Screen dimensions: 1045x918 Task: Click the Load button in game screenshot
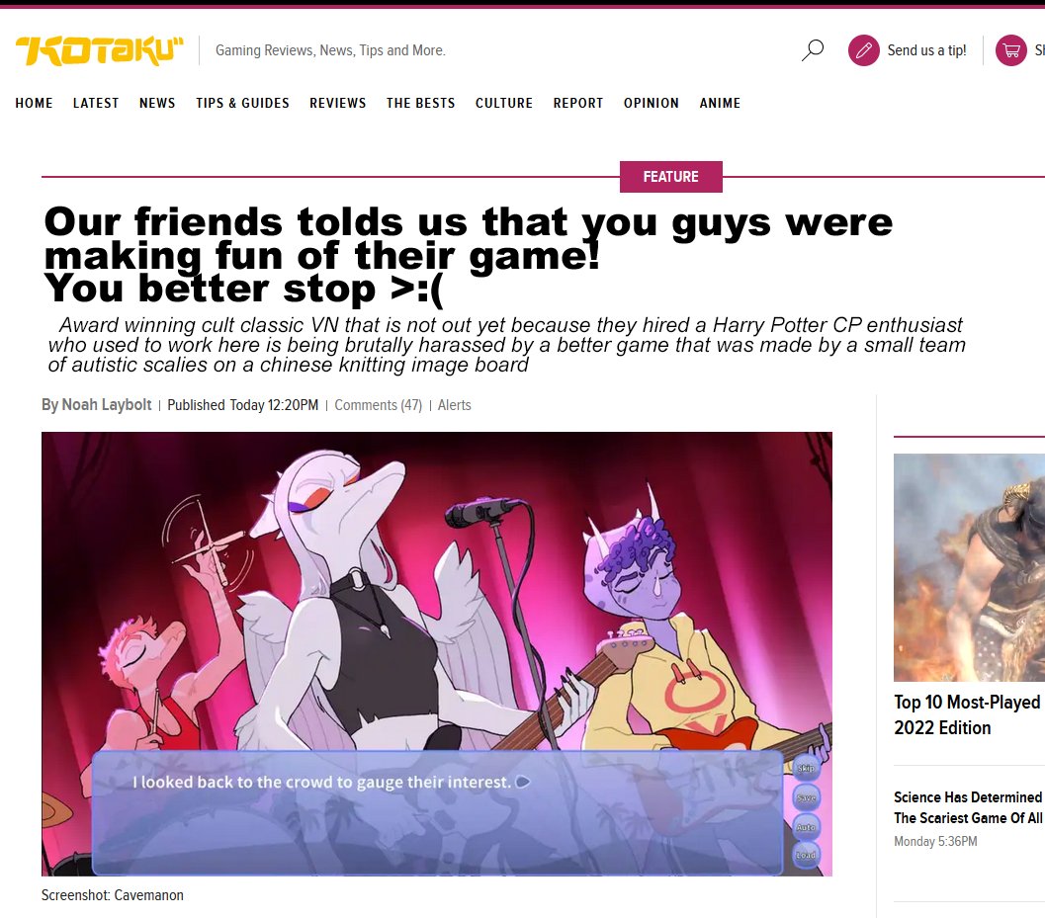click(806, 855)
